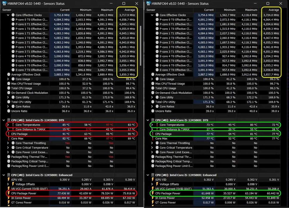Image resolution: width=289 pixels, height=208 pixels.
Task: Click 97 °C maximum of Core Temperatures, left window
Action: (110, 125)
